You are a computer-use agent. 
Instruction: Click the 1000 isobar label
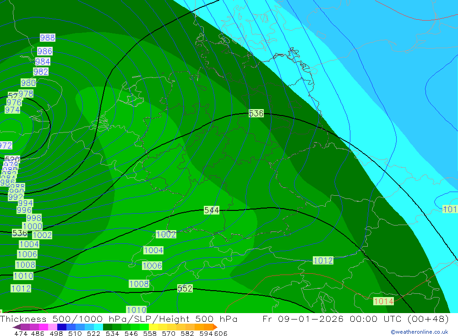[x=33, y=226]
